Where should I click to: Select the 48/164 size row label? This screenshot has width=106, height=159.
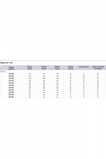click(11, 74)
